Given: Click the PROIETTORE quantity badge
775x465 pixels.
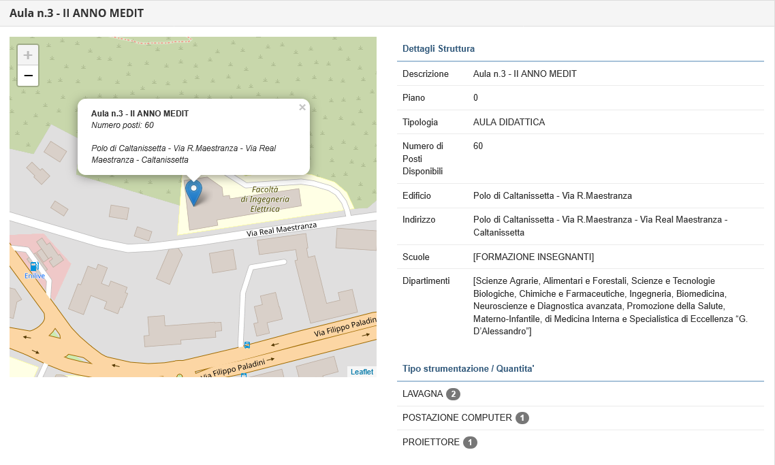Looking at the screenshot, I should coord(470,443).
